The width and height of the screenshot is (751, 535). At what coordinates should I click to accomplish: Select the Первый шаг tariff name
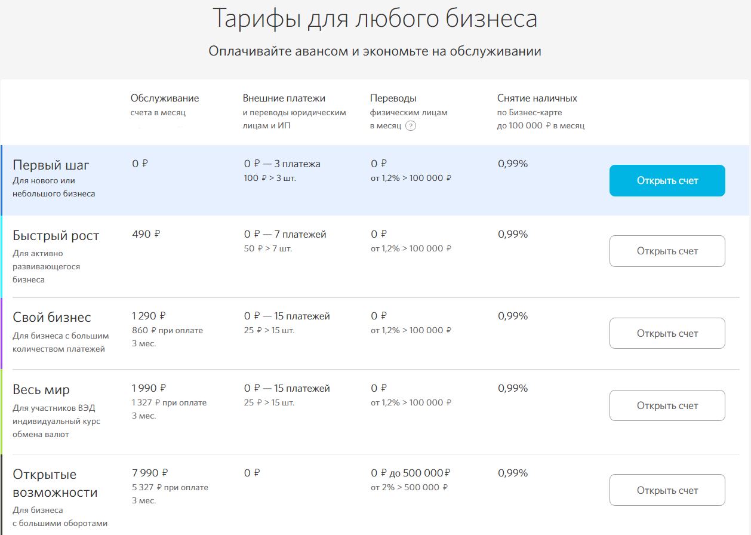point(51,165)
